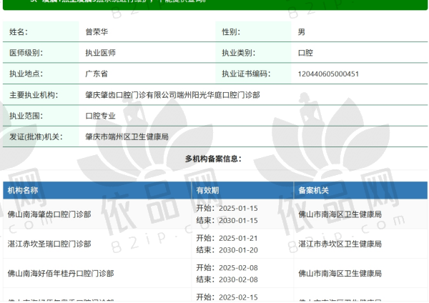
Task: Click the 执业证书编码 label
Action: (x=246, y=74)
